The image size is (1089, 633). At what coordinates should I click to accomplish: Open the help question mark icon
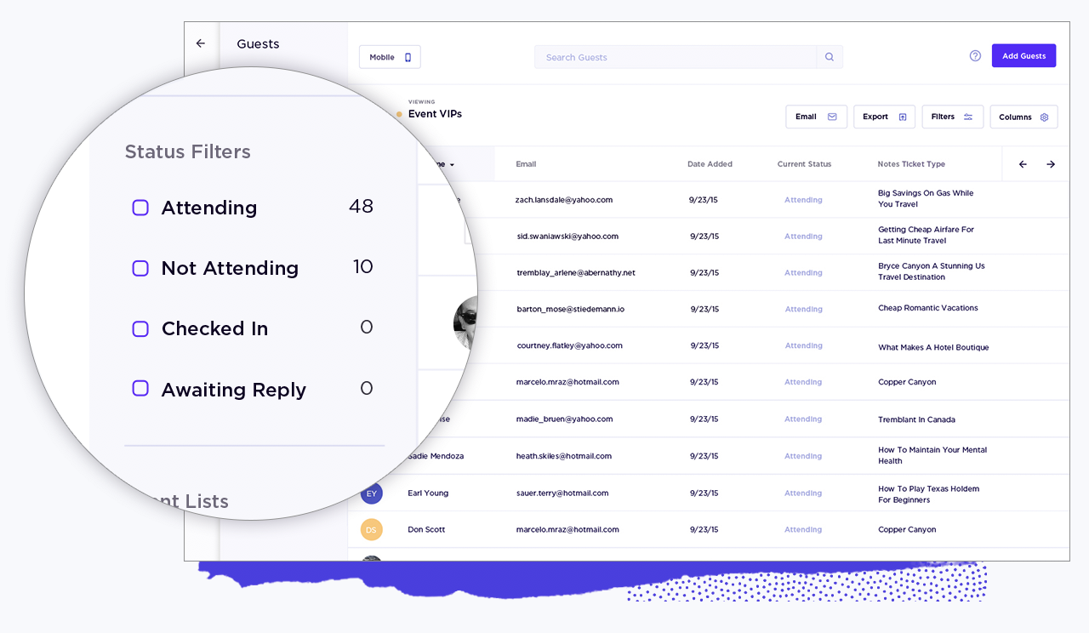[975, 56]
